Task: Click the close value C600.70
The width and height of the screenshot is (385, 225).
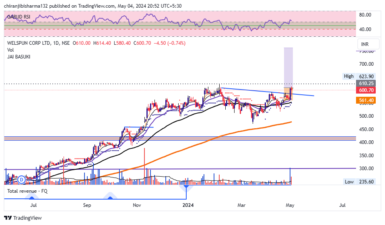Action: pyautogui.click(x=142, y=43)
